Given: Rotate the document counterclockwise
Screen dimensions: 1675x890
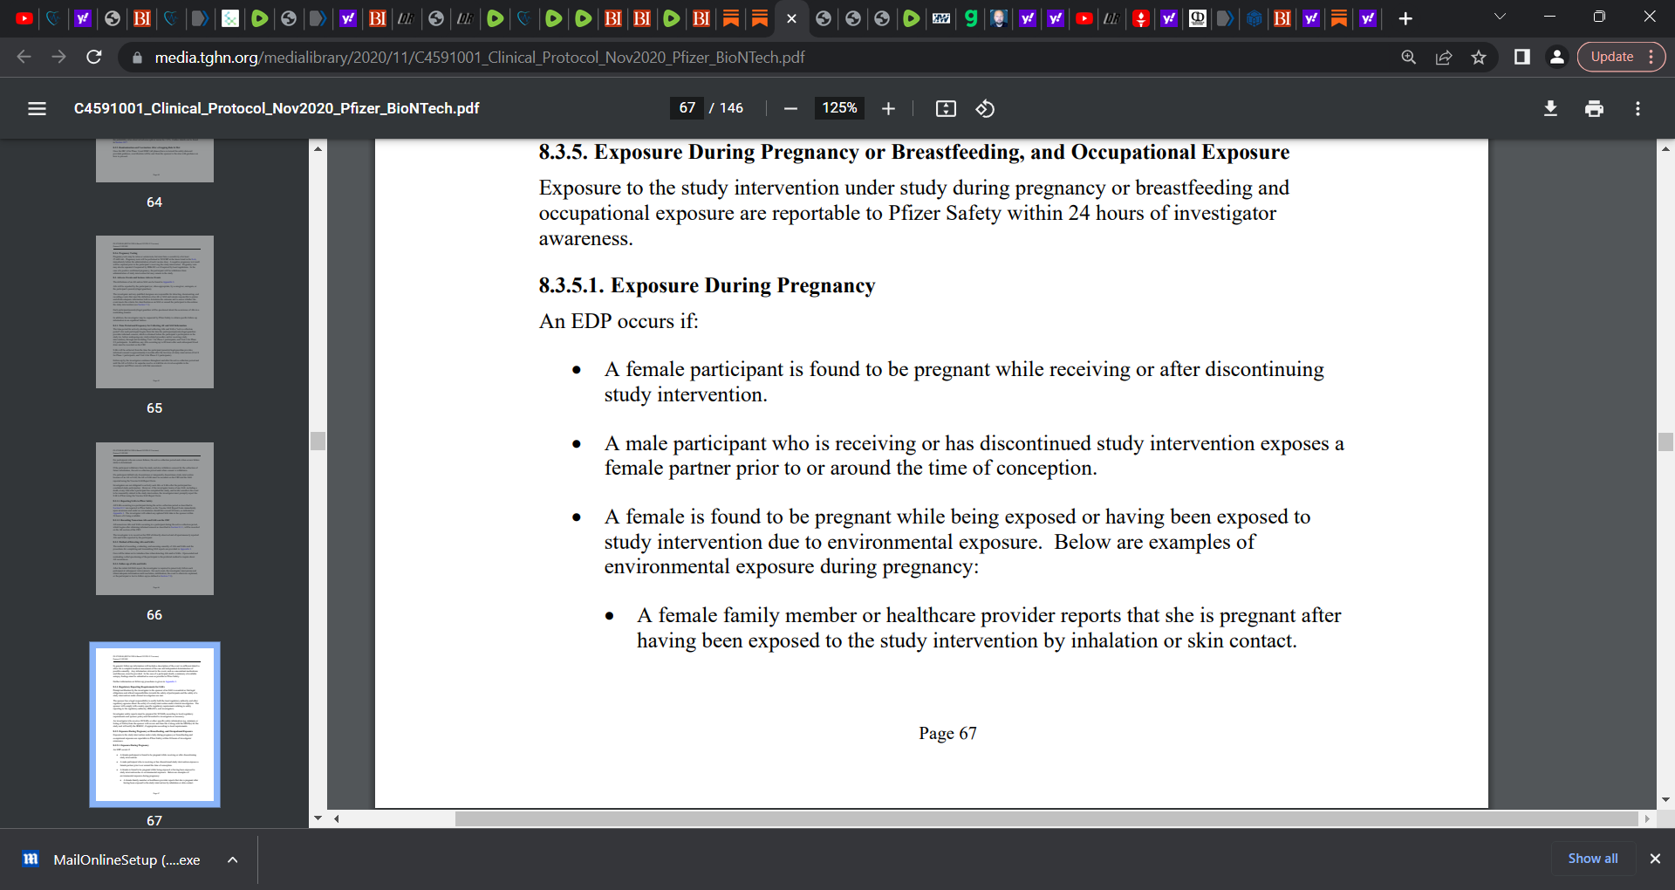Looking at the screenshot, I should [985, 108].
